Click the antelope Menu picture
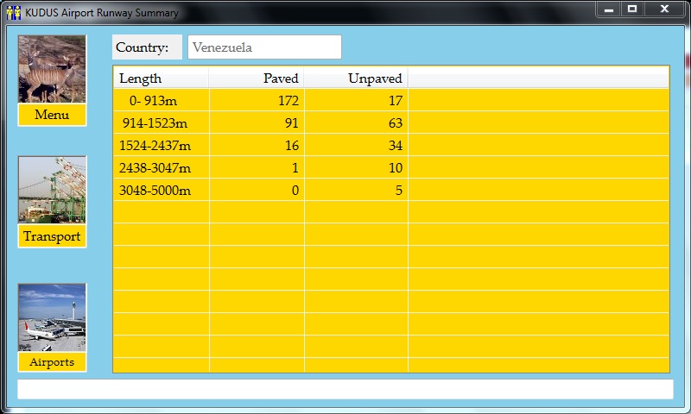The height and width of the screenshot is (414, 691). point(52,69)
